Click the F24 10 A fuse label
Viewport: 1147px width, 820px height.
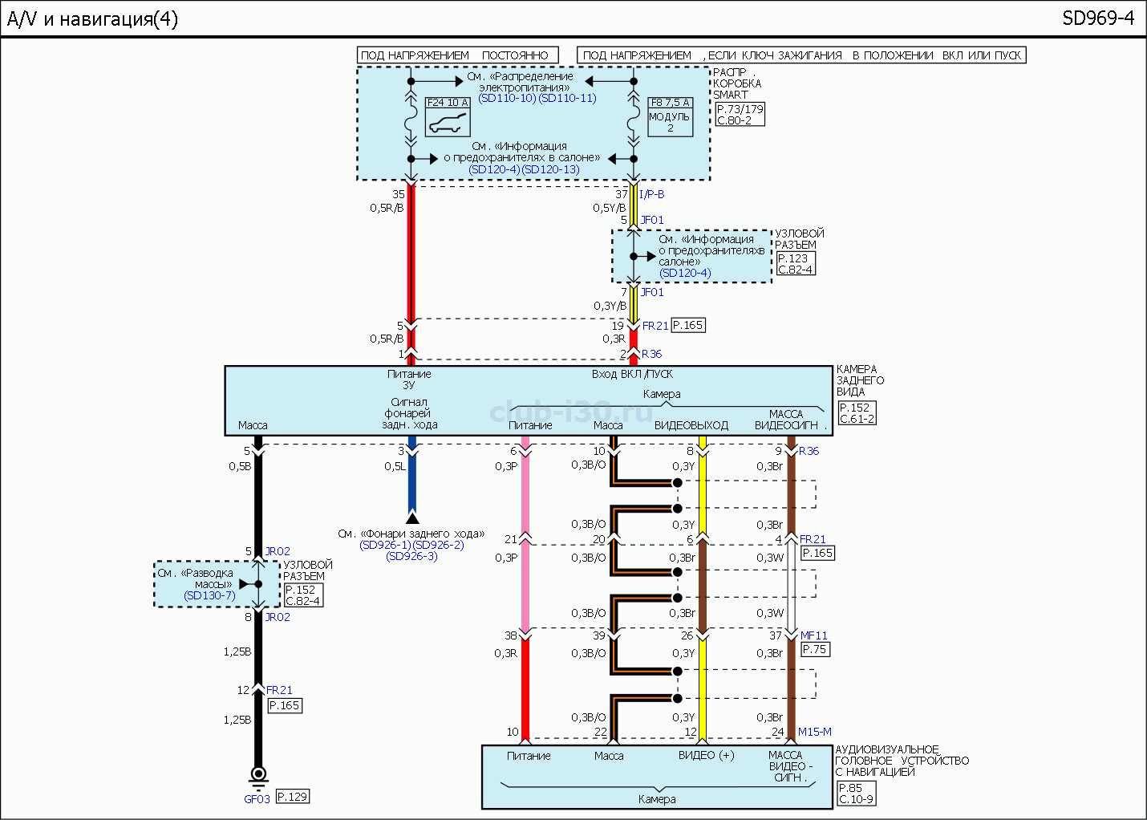coord(448,103)
